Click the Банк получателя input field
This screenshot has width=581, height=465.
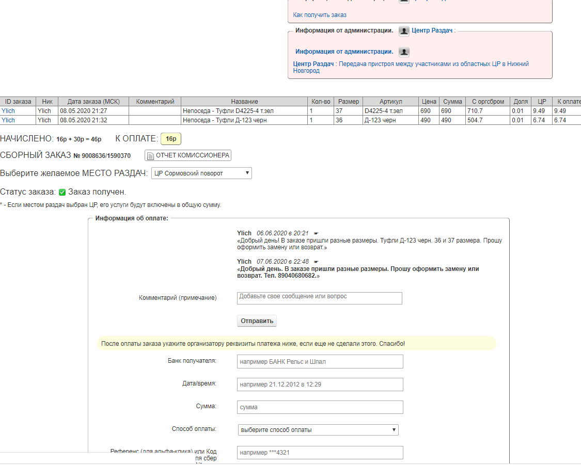pyautogui.click(x=320, y=362)
